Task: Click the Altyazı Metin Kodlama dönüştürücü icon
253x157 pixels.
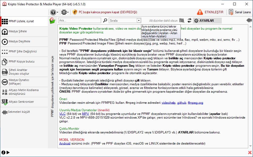Action: coord(5,92)
